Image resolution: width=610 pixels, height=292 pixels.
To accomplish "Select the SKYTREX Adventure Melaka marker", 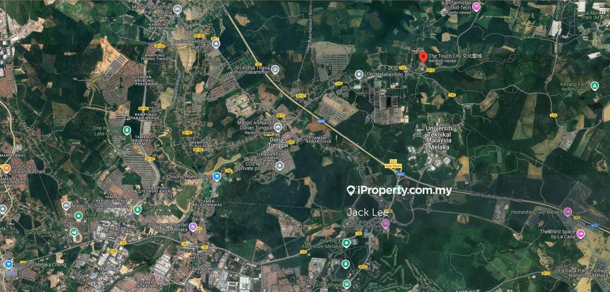I will (347, 243).
